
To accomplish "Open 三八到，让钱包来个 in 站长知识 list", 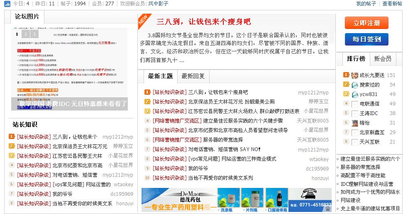I will pos(75,137).
